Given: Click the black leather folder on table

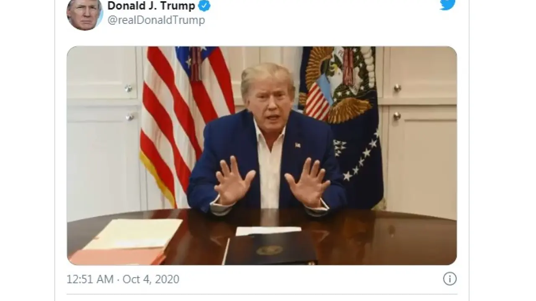Looking at the screenshot, I should point(270,248).
